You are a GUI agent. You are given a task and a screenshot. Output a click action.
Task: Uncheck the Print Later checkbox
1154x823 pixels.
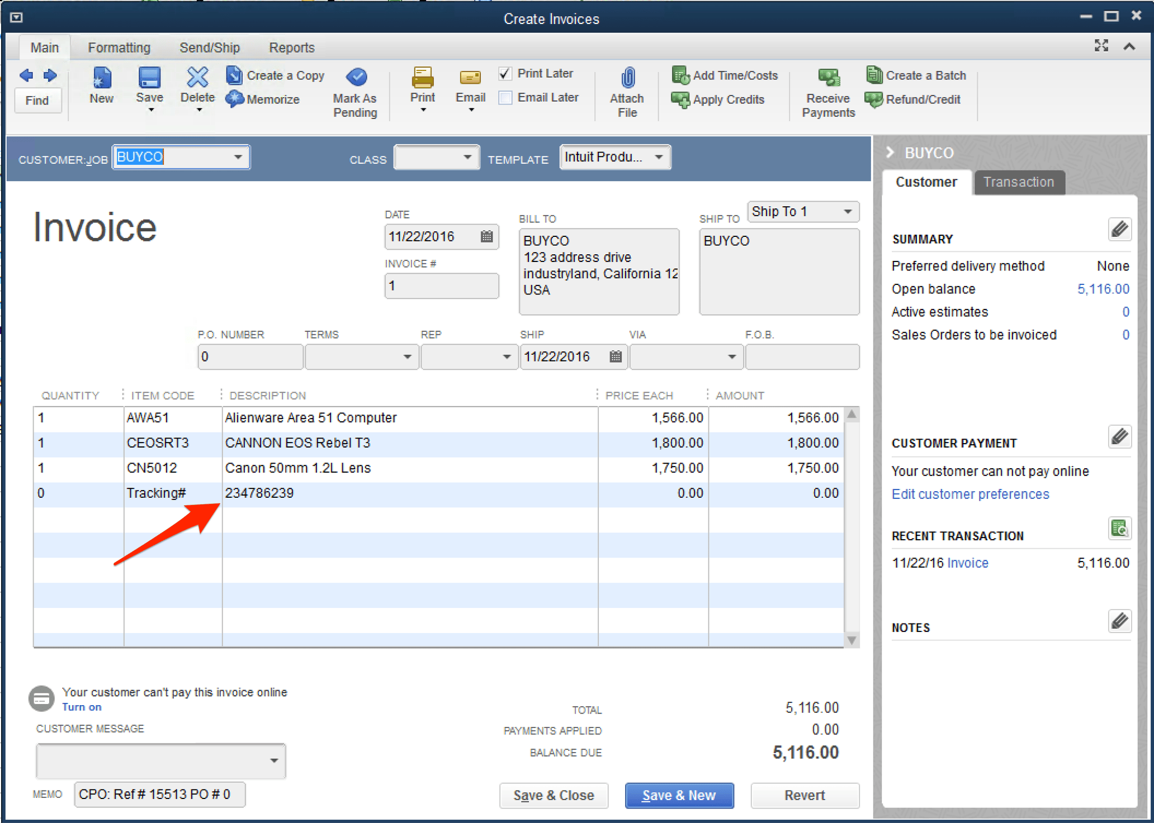(505, 73)
